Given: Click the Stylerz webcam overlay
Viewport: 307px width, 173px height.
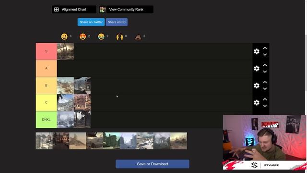Looking at the screenshot, I should [x=264, y=142].
